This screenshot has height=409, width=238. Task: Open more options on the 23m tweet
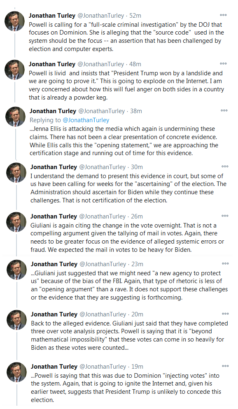point(225,263)
